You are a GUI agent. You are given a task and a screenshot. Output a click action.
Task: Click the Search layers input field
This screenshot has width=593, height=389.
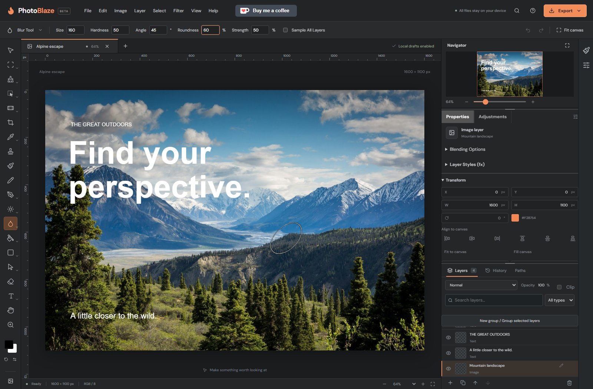click(494, 300)
